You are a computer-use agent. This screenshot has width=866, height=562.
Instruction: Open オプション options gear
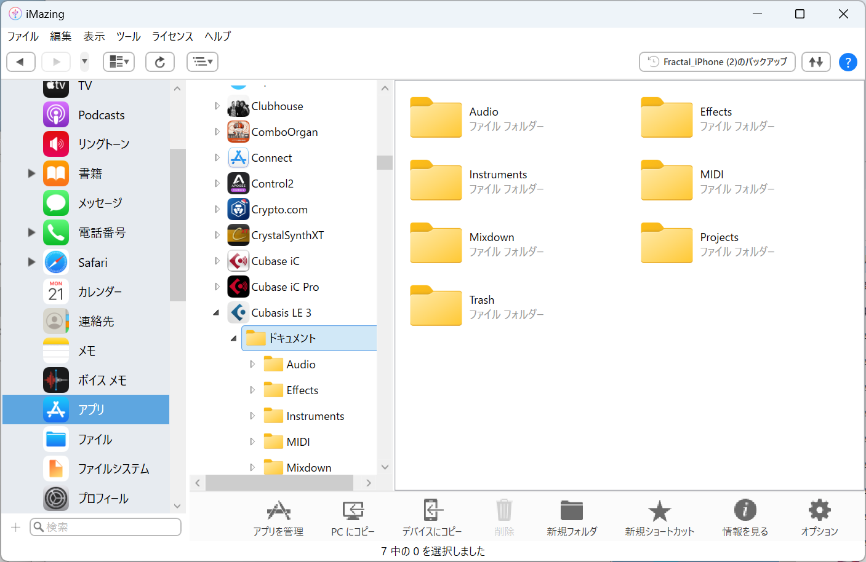click(819, 518)
